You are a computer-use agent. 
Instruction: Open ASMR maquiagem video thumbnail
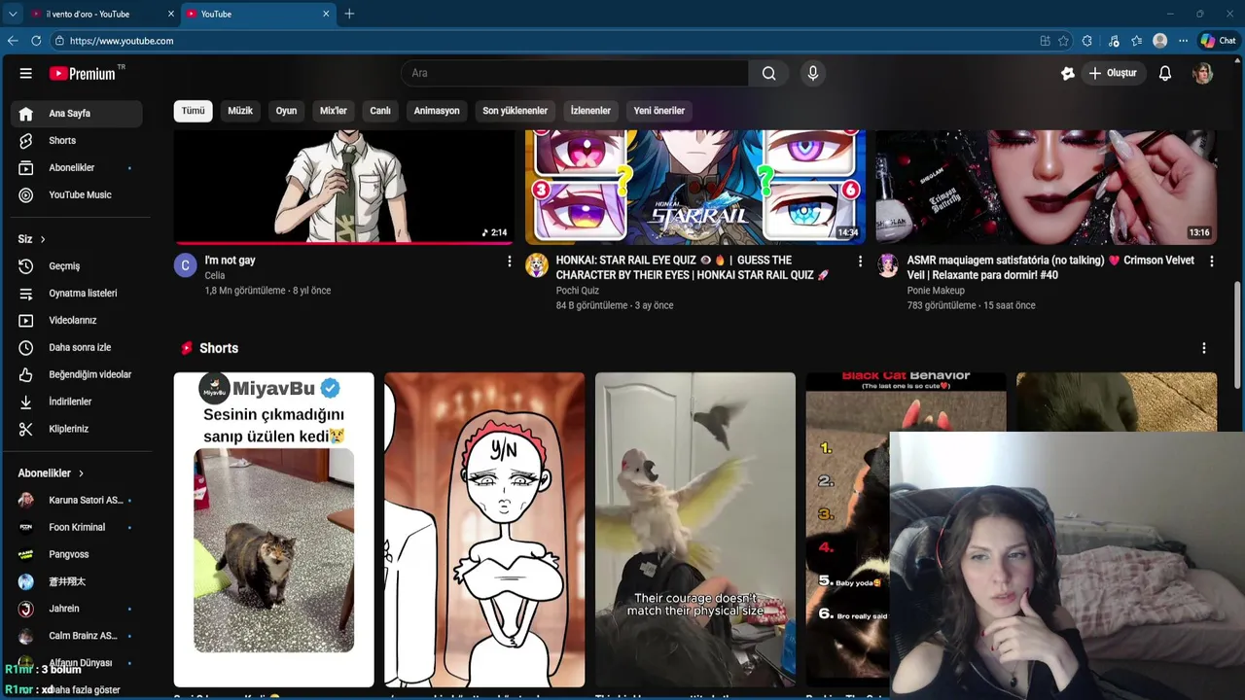point(1047,186)
